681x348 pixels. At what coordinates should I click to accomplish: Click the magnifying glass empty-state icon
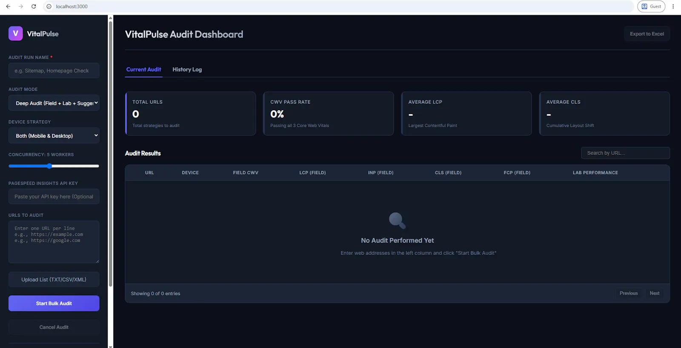398,220
